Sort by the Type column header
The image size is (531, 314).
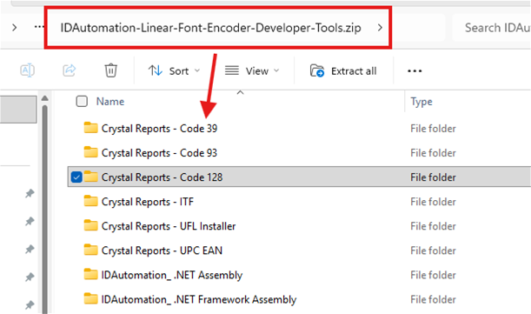tap(421, 102)
